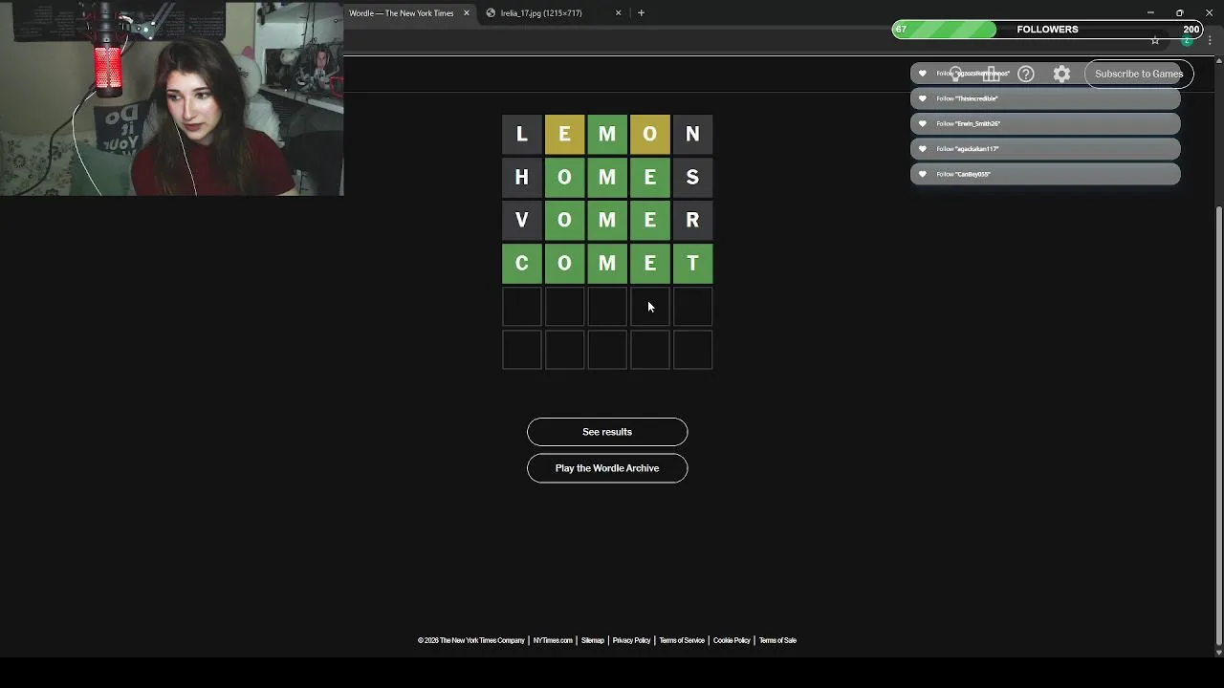Open the Sitemap footer link

point(593,640)
